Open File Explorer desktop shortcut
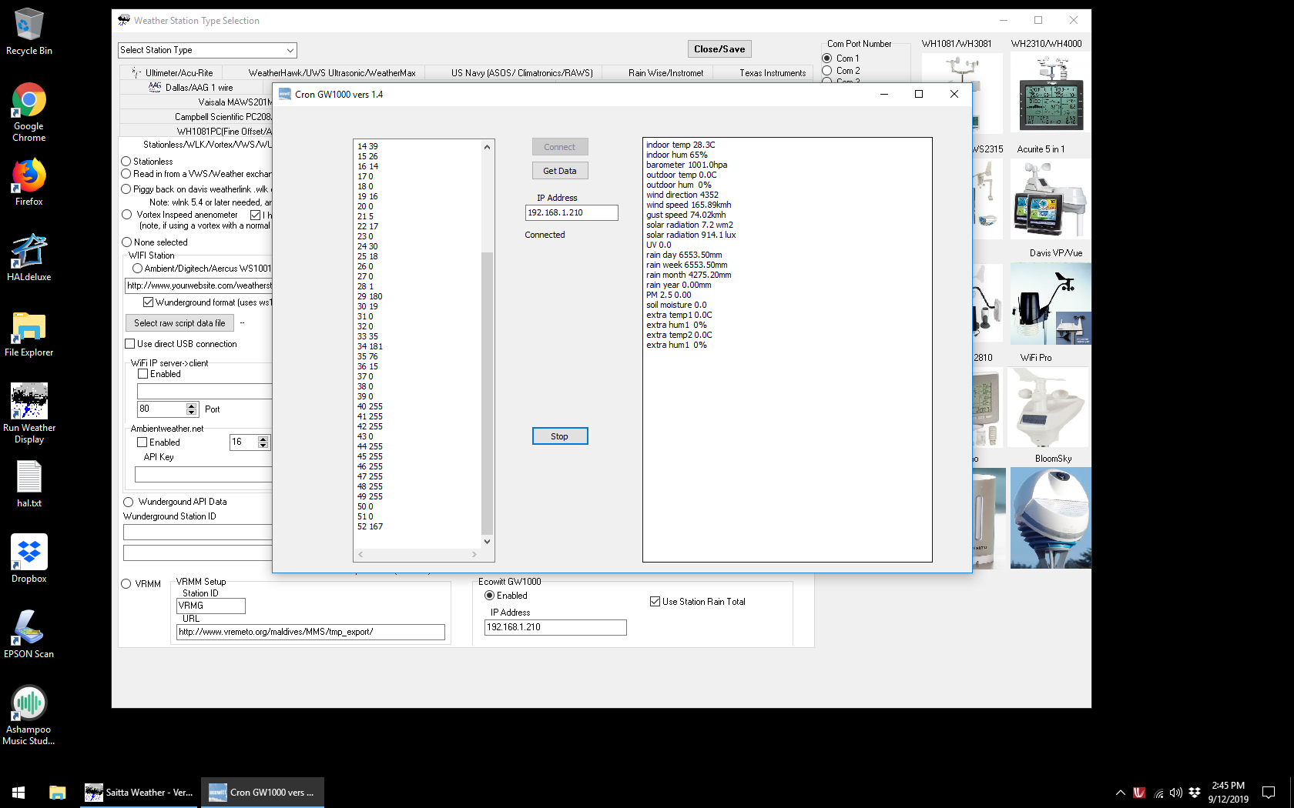 tap(28, 333)
